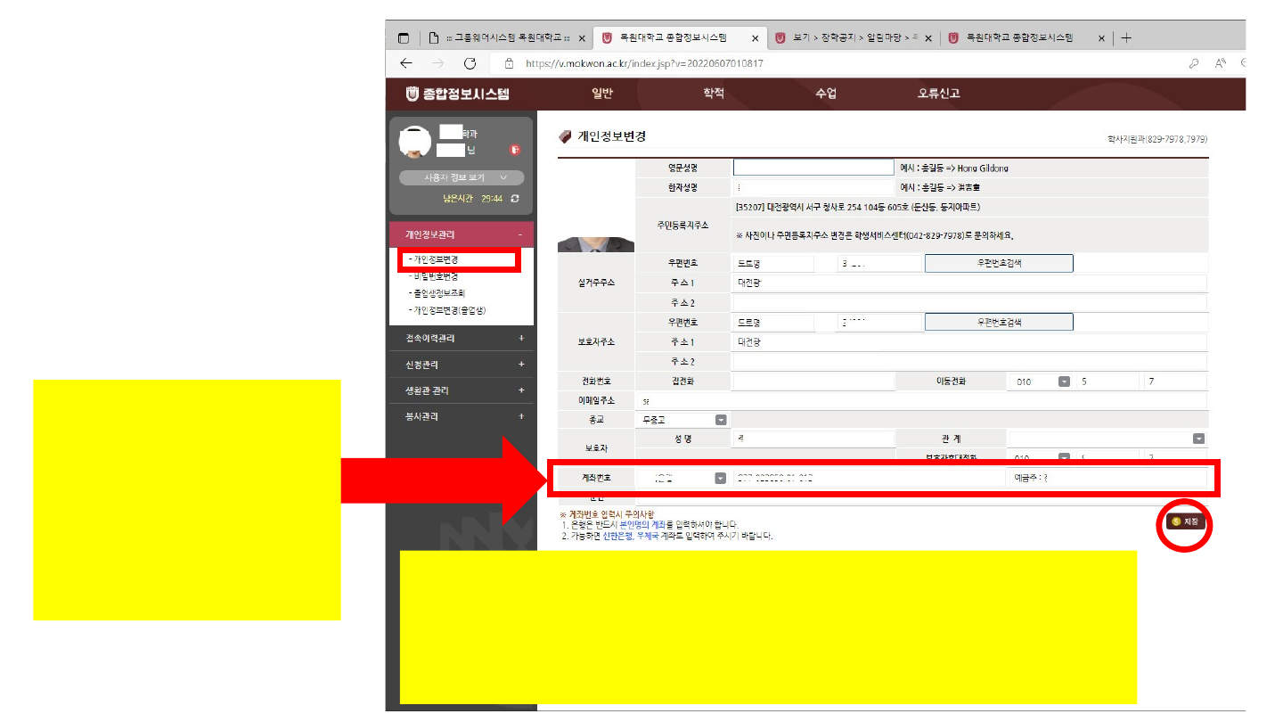Click the red logout icon beside user name
1283x722 pixels.
coord(515,150)
